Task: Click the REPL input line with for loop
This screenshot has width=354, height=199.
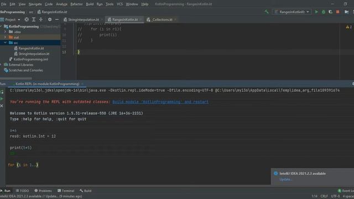Action: (23, 165)
